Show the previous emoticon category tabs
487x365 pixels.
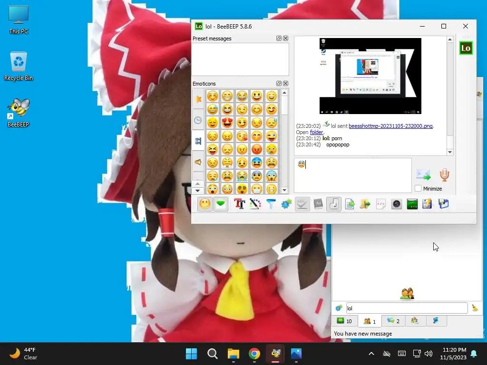[x=197, y=184]
